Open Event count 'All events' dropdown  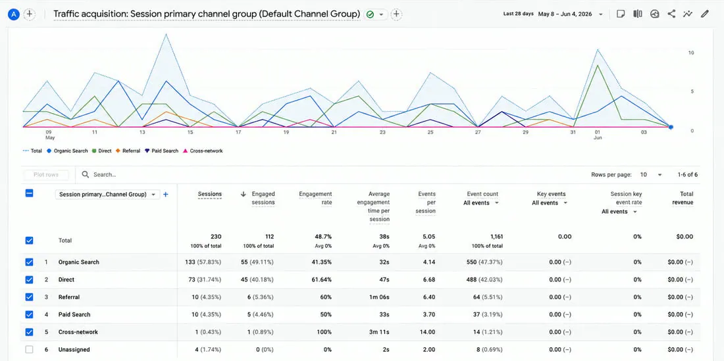(x=481, y=203)
